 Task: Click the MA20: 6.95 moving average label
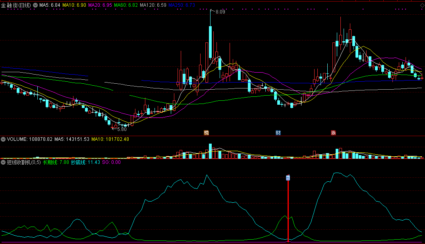[x=100, y=5]
